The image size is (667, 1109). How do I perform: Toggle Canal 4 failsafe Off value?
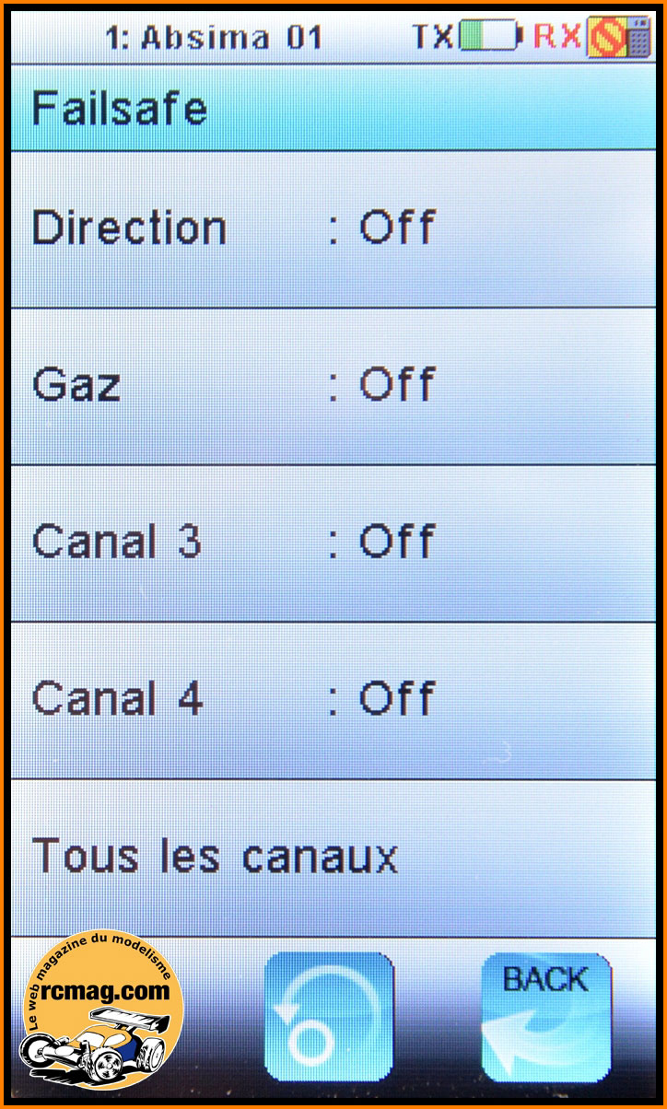point(396,697)
